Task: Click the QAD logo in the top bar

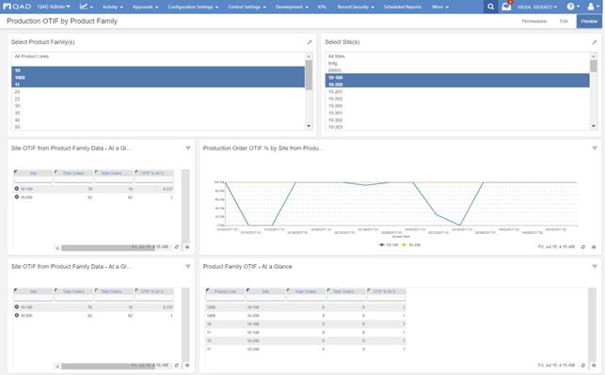Action: click(17, 7)
